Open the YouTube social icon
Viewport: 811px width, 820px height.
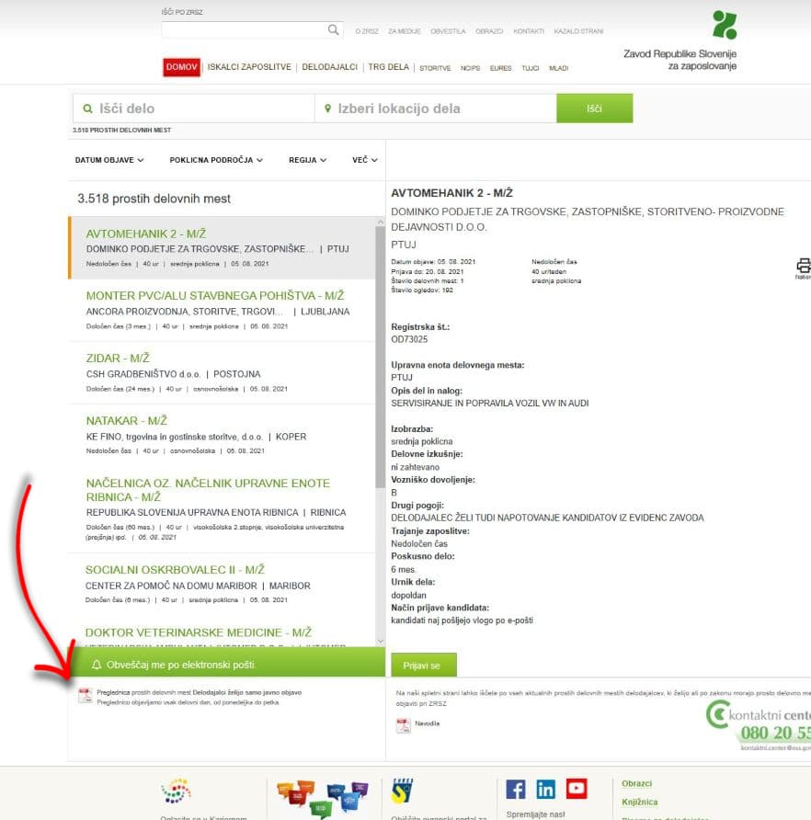pos(577,789)
